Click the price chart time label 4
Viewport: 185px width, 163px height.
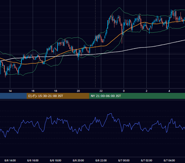tap(169, 91)
